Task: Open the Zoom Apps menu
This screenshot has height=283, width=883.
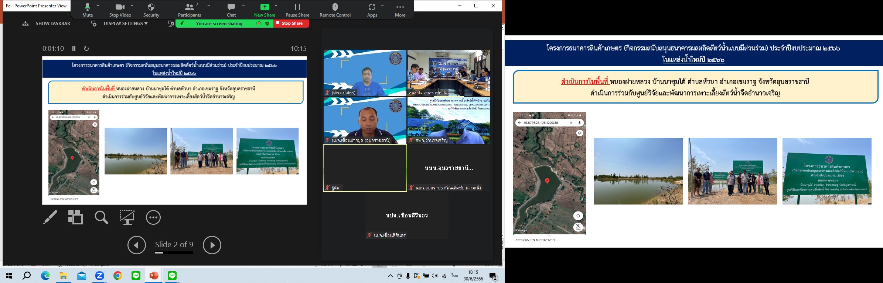Action: pos(372,10)
